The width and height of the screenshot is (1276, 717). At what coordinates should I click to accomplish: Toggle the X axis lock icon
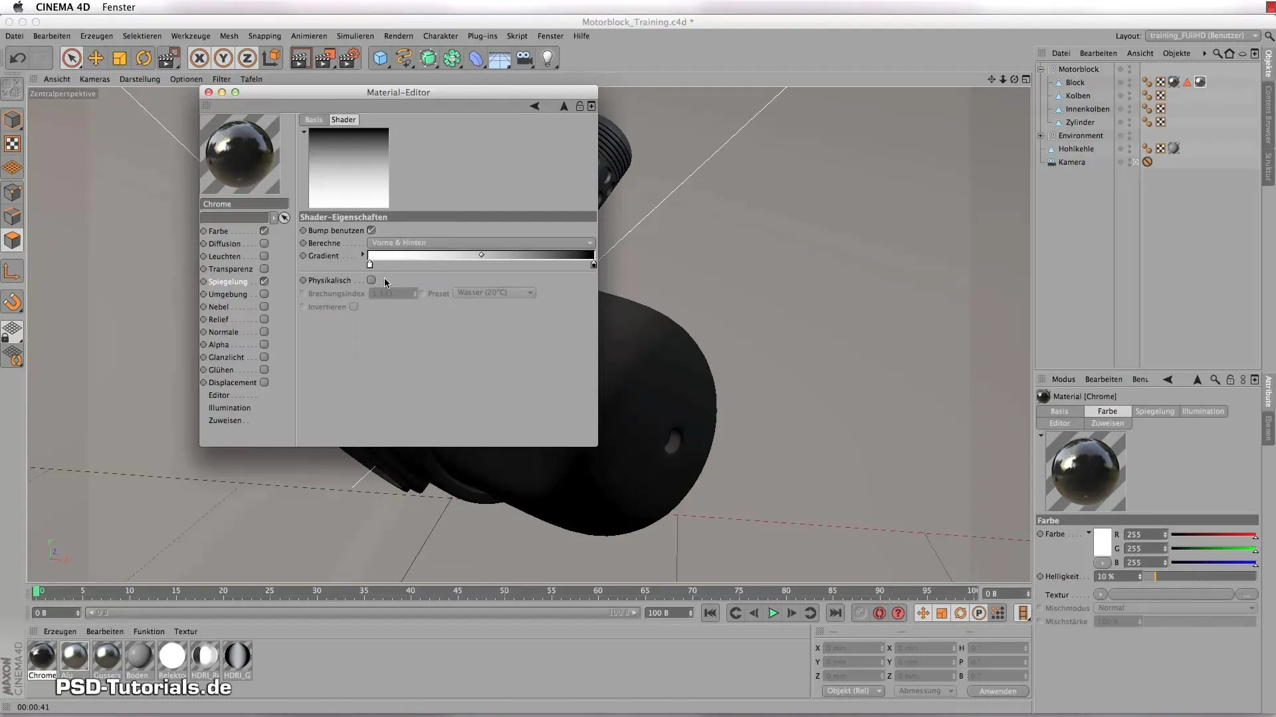[199, 58]
